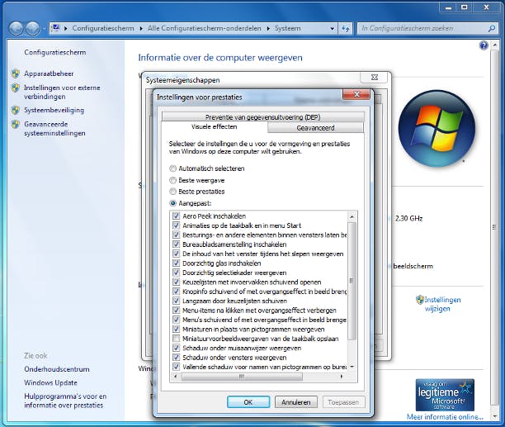Click the search magnifier icon

click(492, 28)
